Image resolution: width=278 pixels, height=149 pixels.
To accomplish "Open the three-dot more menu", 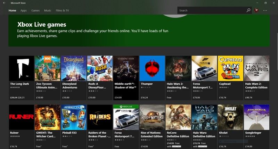I will coord(265,10).
